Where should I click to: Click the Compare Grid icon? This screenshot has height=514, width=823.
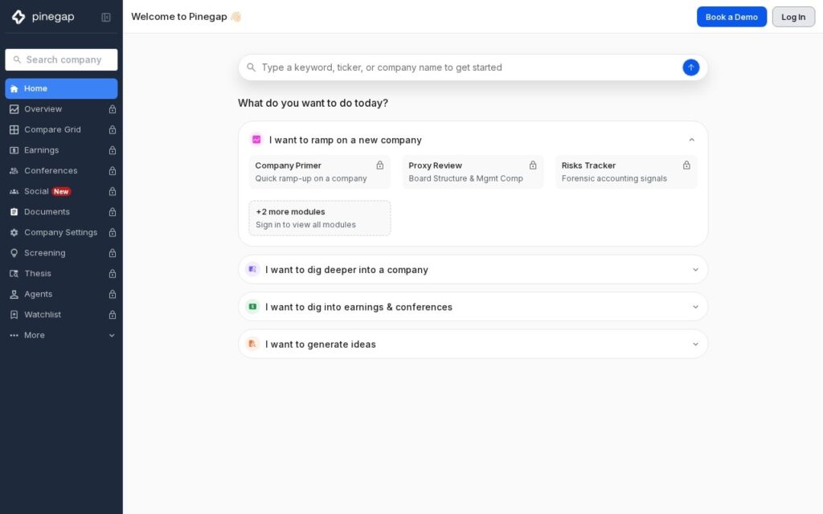(14, 129)
